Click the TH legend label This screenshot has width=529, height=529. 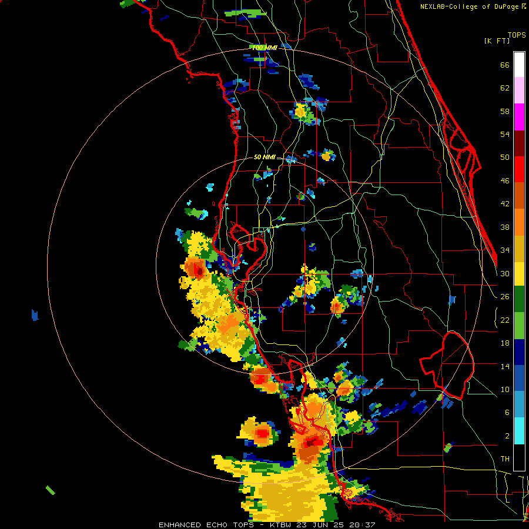point(505,459)
